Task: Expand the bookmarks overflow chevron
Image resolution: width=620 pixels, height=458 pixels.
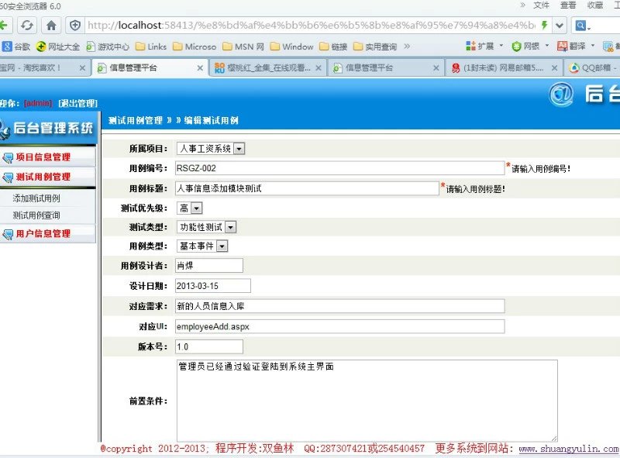Action: [x=407, y=46]
